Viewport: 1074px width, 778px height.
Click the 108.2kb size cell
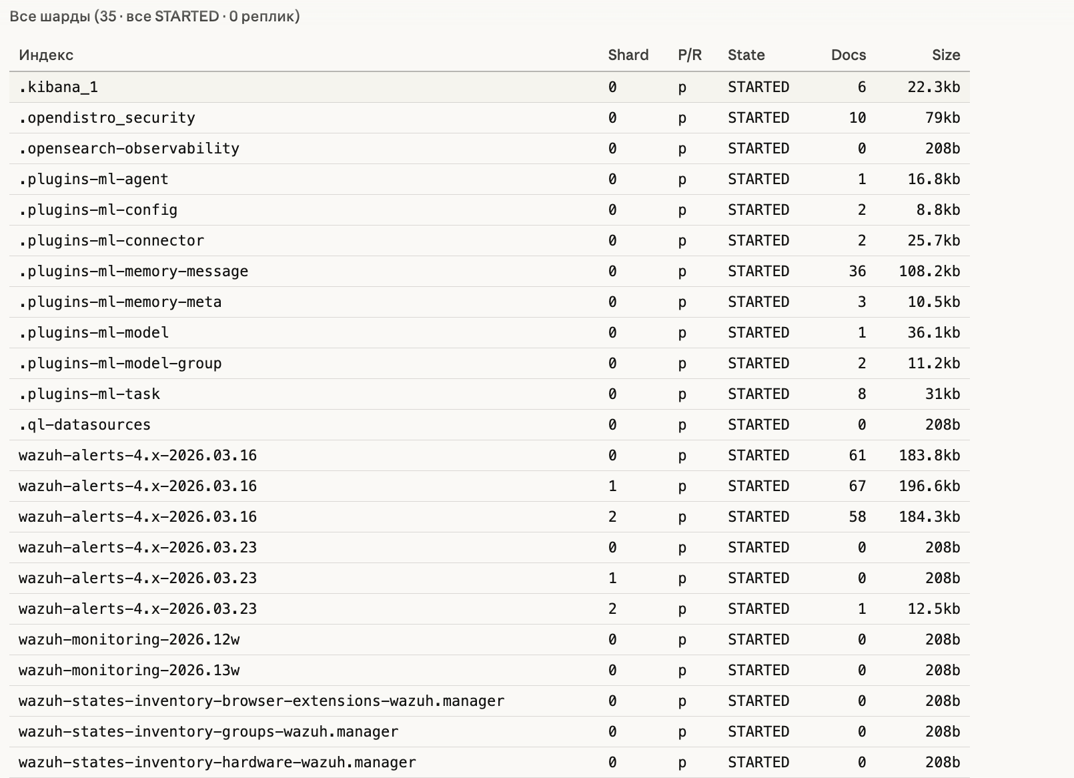[x=929, y=272]
